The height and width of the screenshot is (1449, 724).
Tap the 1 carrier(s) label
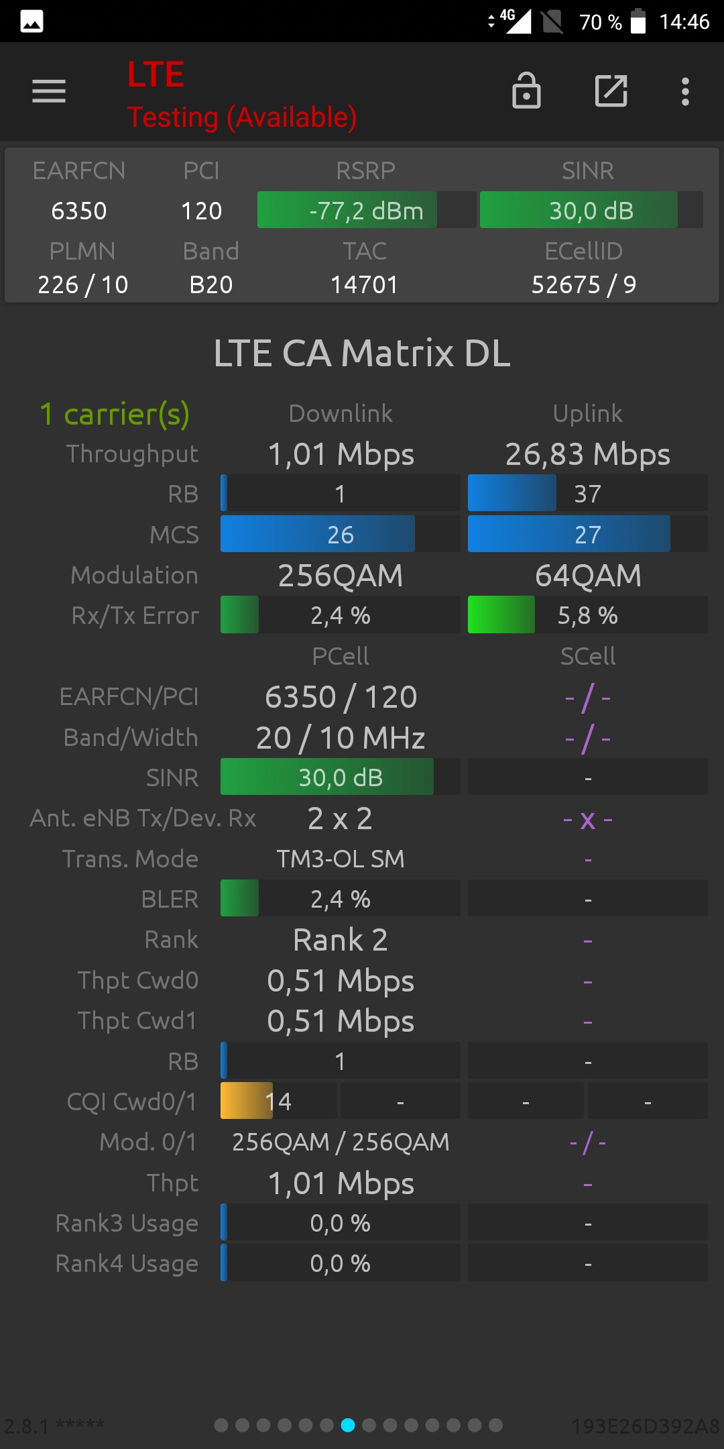115,414
